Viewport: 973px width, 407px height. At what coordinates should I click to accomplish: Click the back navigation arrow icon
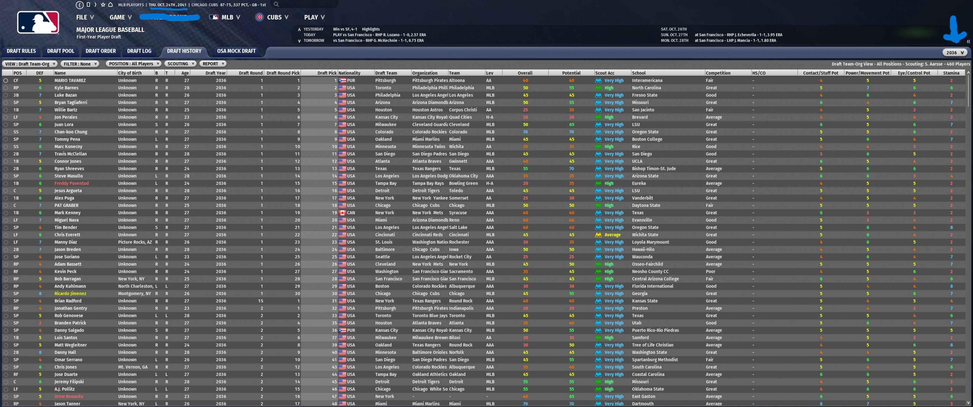click(79, 5)
